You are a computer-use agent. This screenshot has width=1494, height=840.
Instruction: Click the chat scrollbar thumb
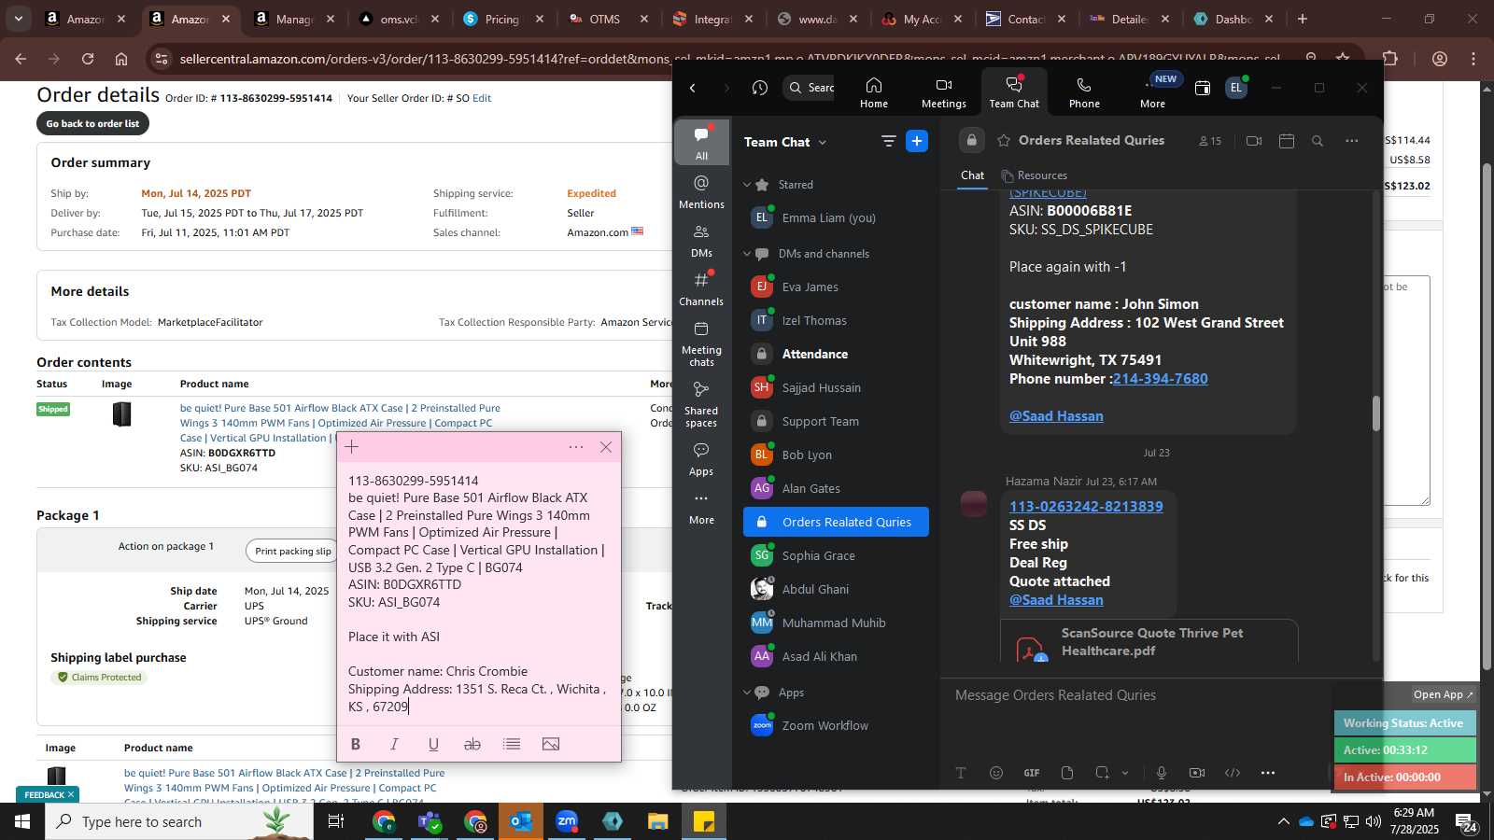coord(1375,413)
